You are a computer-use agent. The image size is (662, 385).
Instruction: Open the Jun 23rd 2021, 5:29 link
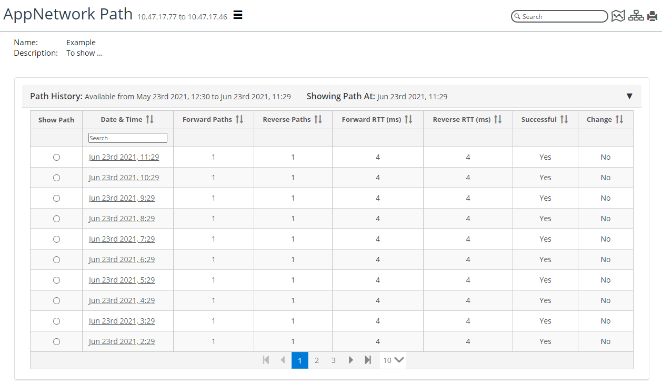(x=122, y=280)
